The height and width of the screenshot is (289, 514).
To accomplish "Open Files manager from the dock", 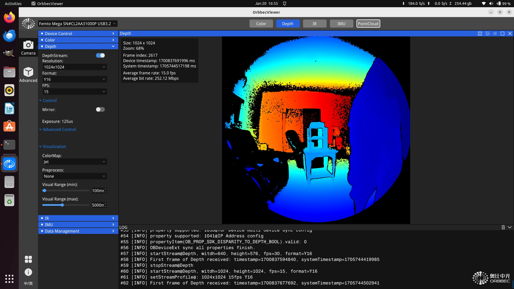I will [9, 72].
